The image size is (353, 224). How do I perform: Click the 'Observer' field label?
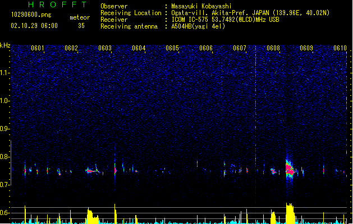click(x=114, y=6)
